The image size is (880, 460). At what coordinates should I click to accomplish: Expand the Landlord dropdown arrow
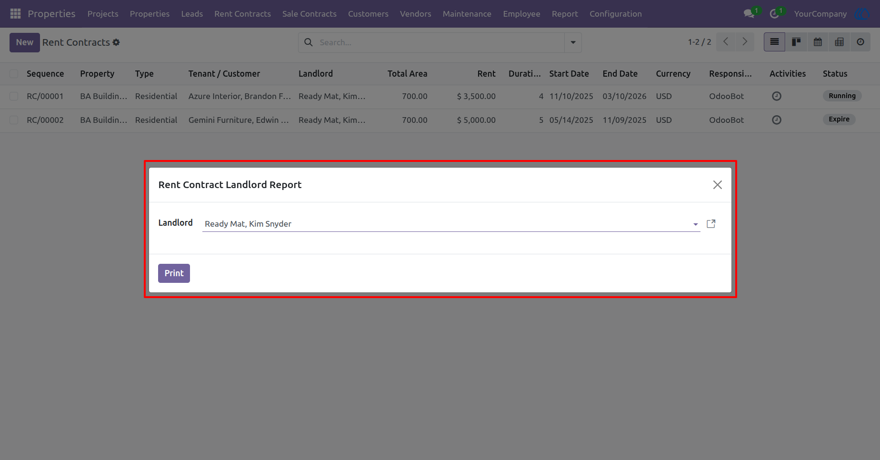(695, 224)
